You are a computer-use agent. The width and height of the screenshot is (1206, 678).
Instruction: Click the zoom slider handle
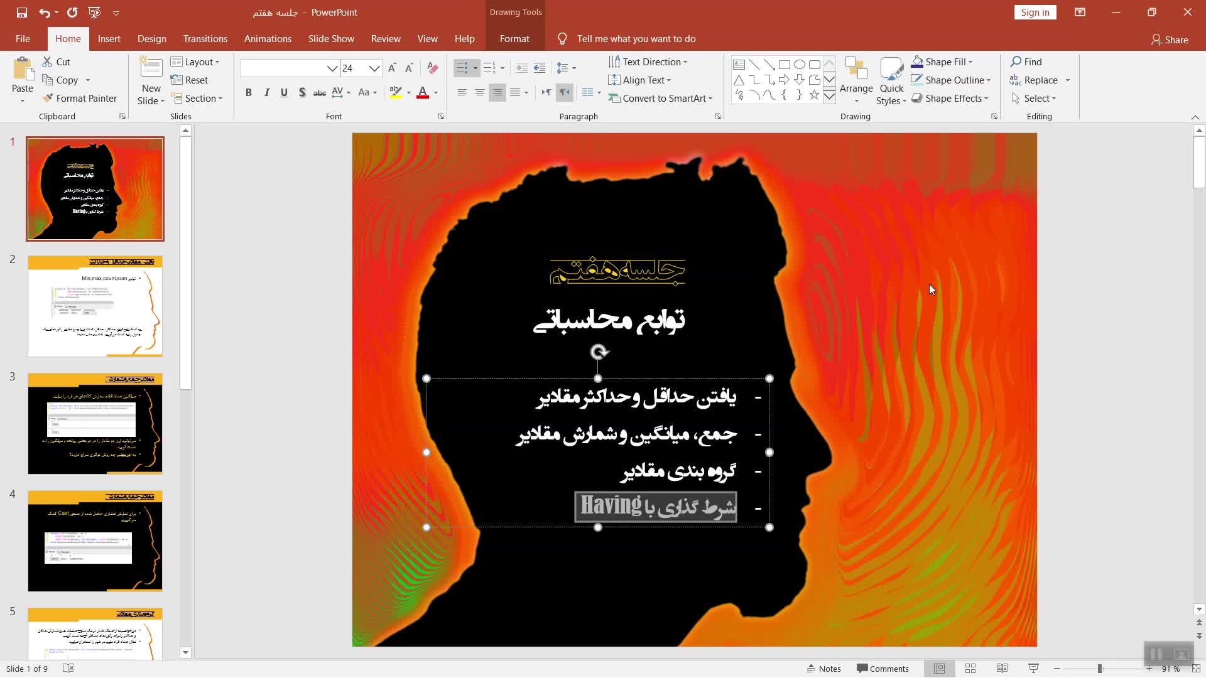tap(1100, 669)
